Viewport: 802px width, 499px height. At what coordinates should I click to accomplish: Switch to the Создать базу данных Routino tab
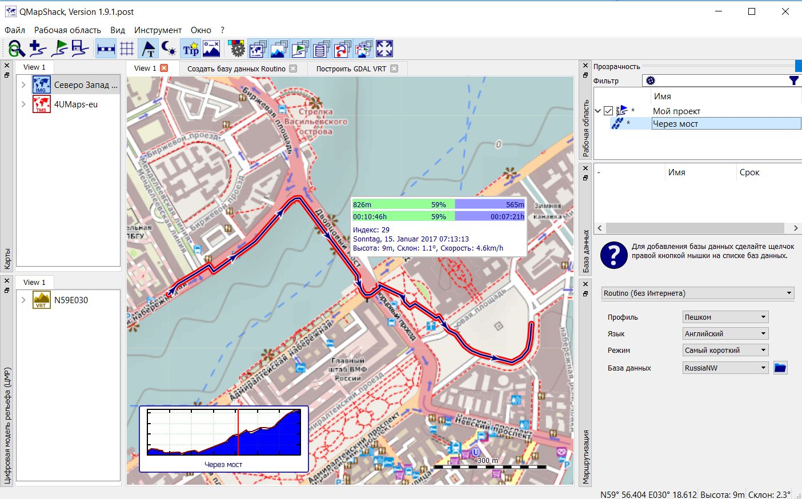236,69
